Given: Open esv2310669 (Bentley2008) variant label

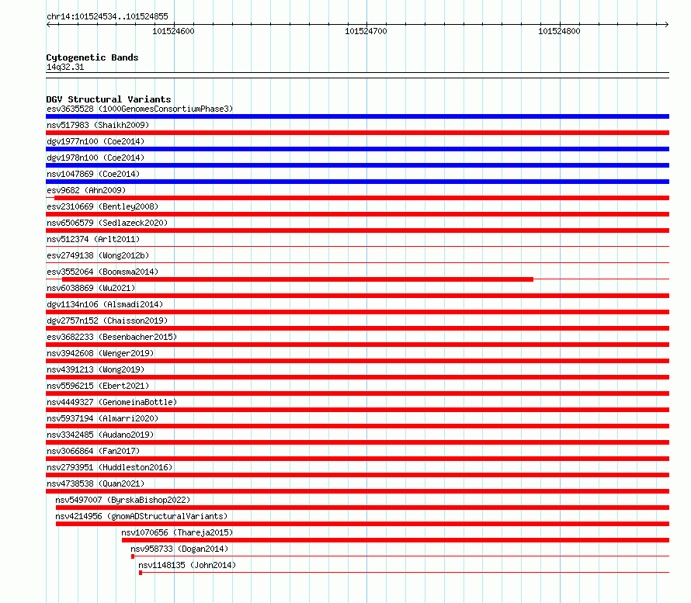Looking at the screenshot, I should pyautogui.click(x=102, y=206).
